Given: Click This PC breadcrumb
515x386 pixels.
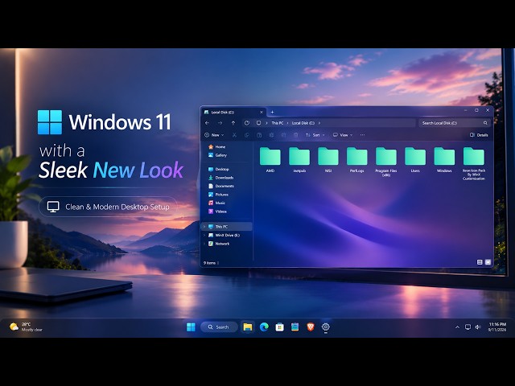Looking at the screenshot, I should (x=277, y=123).
